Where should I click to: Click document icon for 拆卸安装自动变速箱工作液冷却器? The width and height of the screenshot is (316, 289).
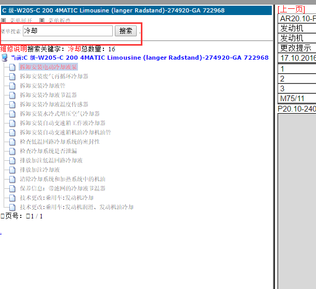click(12, 123)
